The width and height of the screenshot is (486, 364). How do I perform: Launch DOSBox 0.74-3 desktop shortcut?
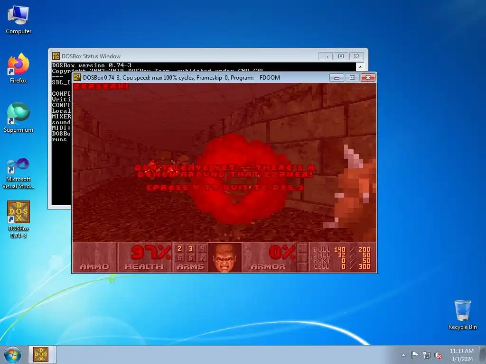(x=19, y=219)
